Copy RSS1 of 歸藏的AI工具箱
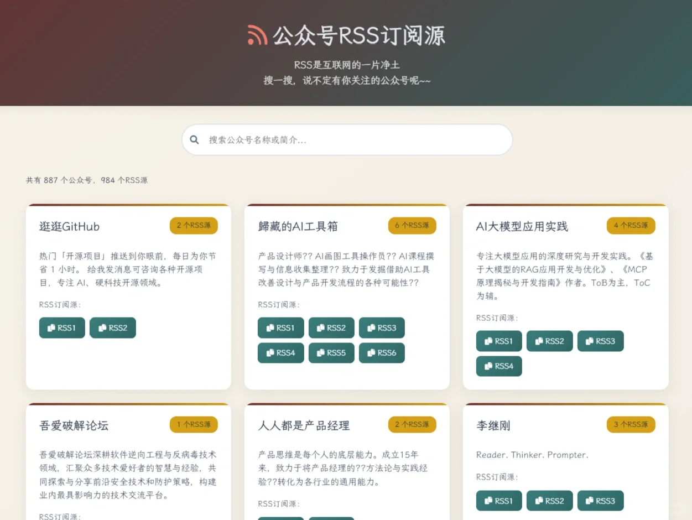692x520 pixels. pos(280,327)
